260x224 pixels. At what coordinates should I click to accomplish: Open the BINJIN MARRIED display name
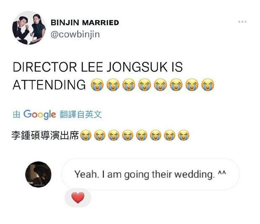pos(85,23)
